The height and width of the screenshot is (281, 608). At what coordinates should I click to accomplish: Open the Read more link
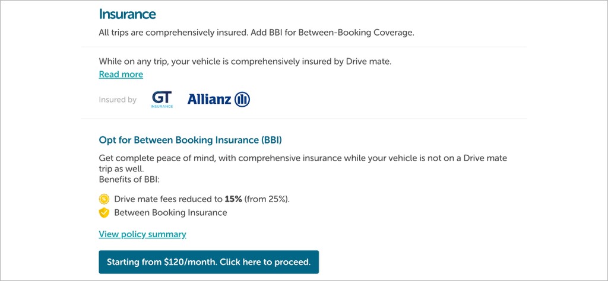tap(121, 74)
